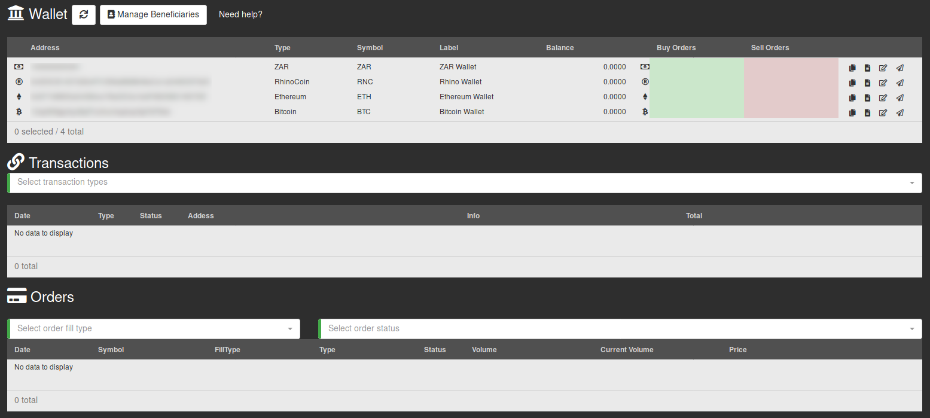The height and width of the screenshot is (418, 930).
Task: Open the transaction types dropdown
Action: point(464,182)
